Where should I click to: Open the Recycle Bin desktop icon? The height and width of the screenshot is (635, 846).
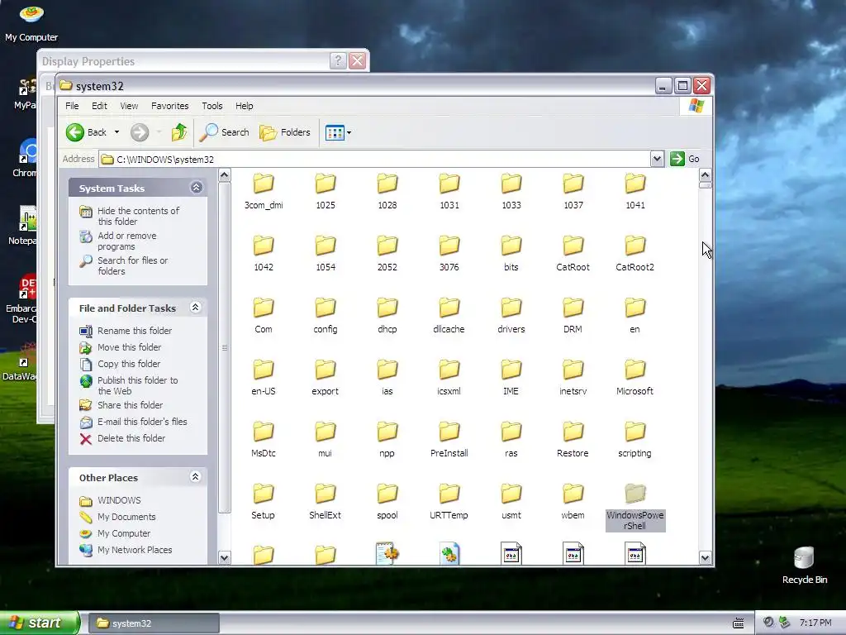tap(804, 566)
